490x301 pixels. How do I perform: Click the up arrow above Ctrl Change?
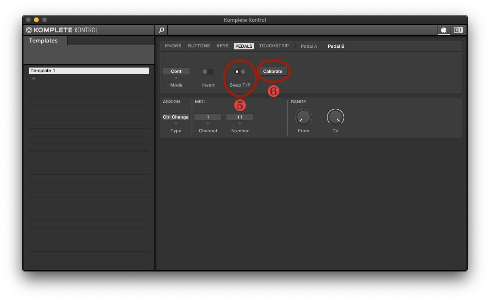tap(176, 110)
